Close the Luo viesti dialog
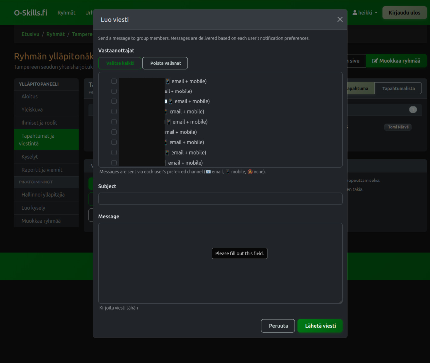Image resolution: width=430 pixels, height=363 pixels. point(340,19)
